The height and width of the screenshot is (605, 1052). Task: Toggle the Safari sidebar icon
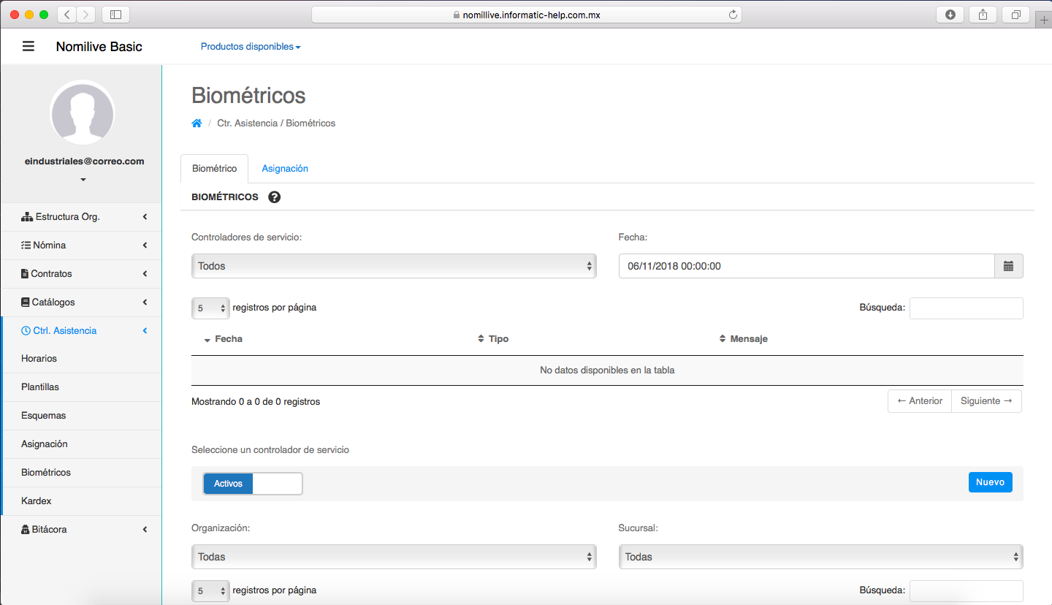coord(115,15)
